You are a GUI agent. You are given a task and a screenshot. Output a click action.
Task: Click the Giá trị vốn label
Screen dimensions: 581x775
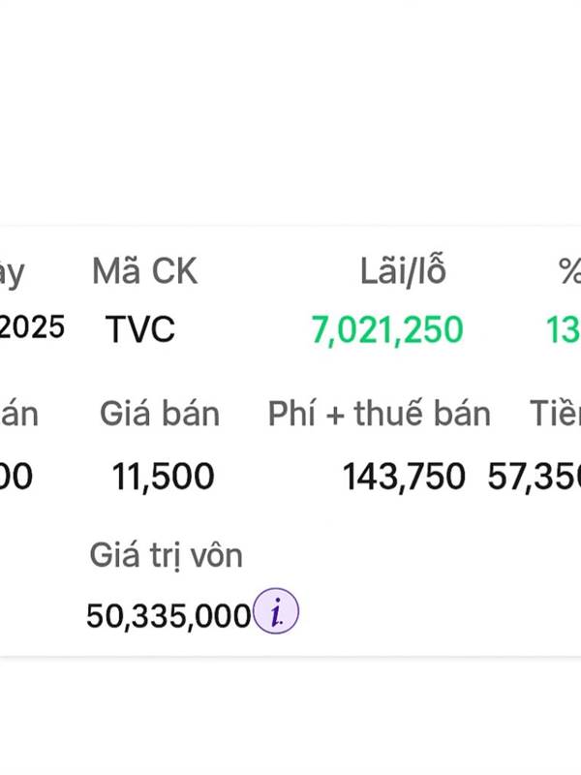(x=166, y=556)
